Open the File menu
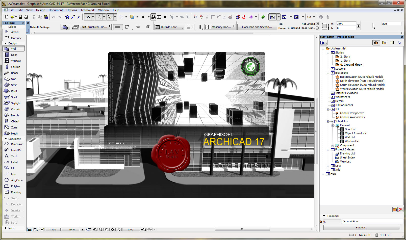The image size is (406, 240). (12, 10)
